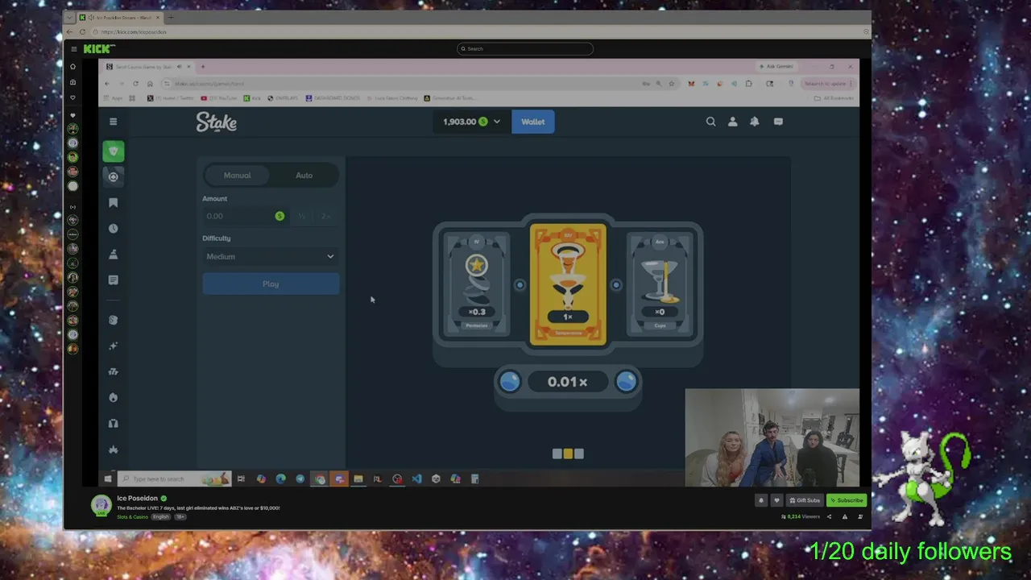Open the Live Dealers vest icon in sidebar

pyautogui.click(x=114, y=424)
